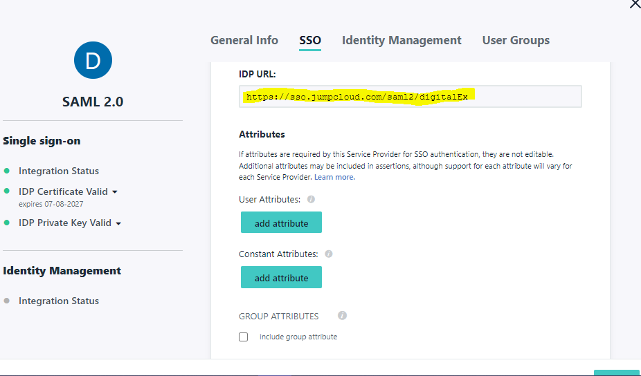Click info icon next to User Attributes
Viewport: 641px width, 376px height.
coord(311,199)
